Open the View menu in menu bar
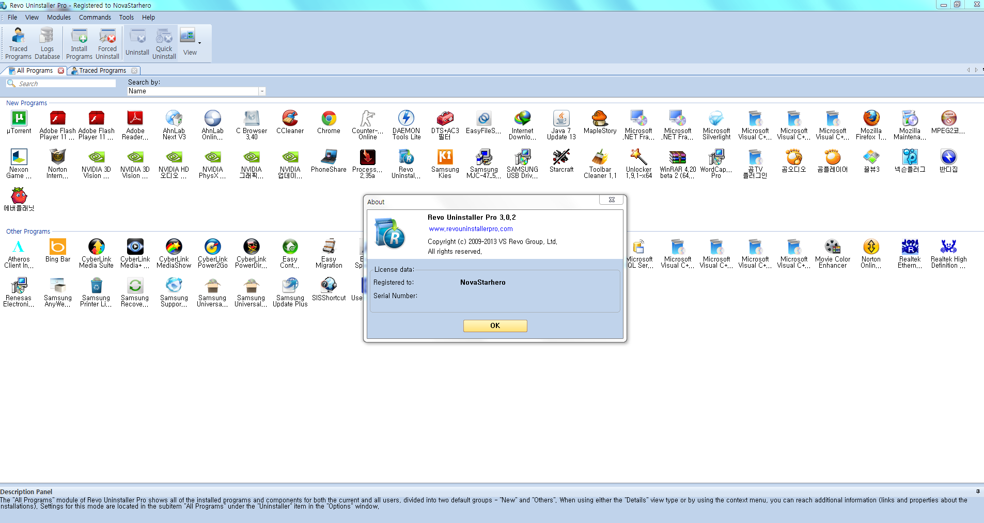 32,17
